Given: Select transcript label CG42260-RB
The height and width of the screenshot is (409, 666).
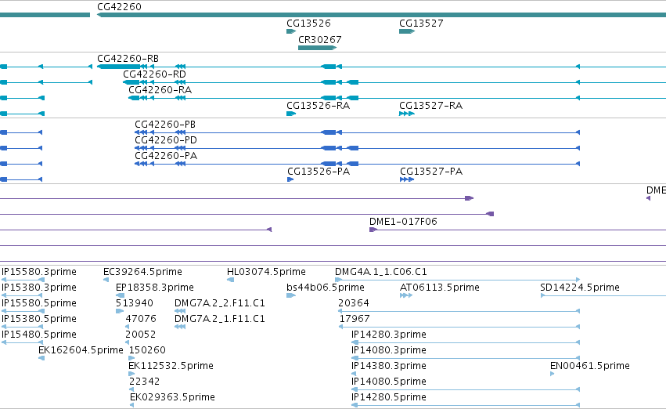Looking at the screenshot, I should 128,59.
